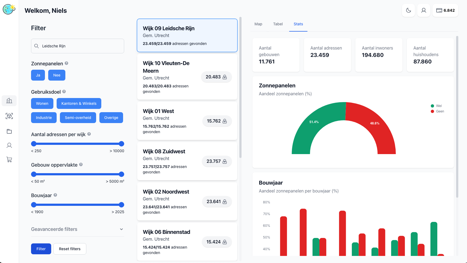Toggle Wel legend entry in chart

pyautogui.click(x=436, y=106)
